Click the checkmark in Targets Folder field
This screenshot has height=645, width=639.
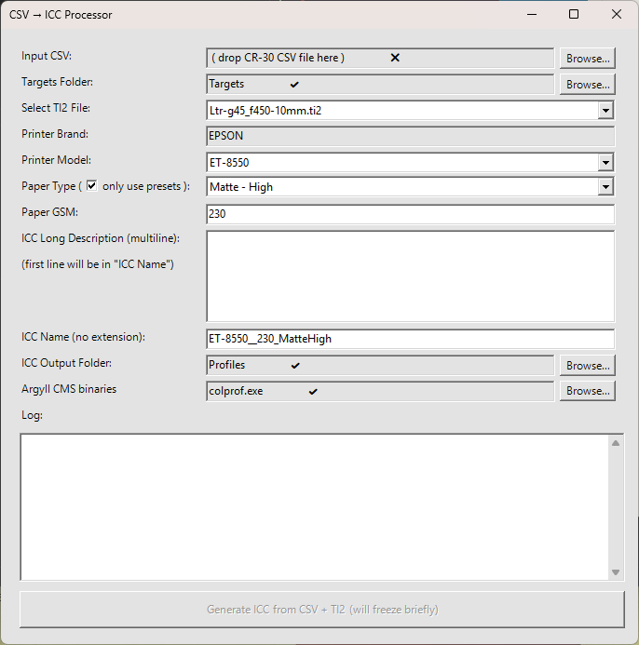point(294,85)
